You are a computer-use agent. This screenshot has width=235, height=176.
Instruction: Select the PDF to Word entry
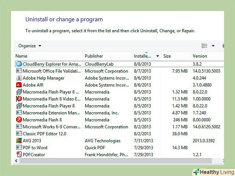[x=35, y=147]
